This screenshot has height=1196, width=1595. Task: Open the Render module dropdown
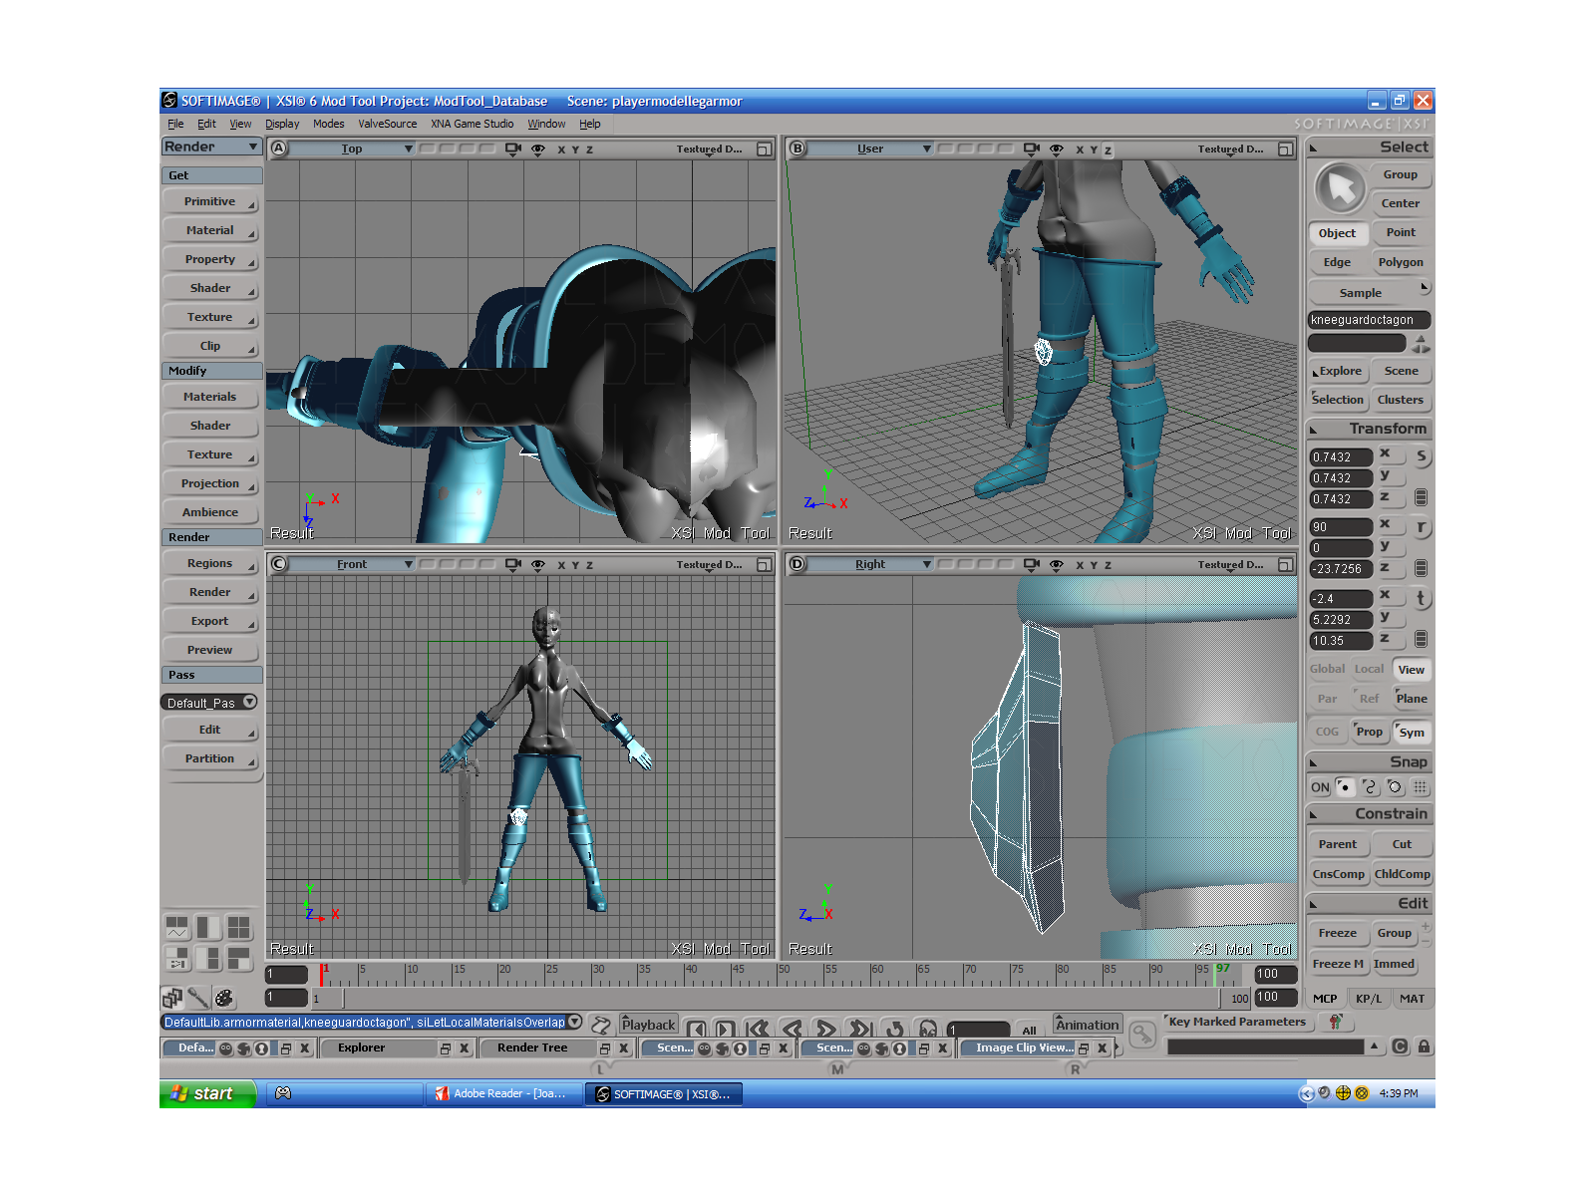[211, 147]
